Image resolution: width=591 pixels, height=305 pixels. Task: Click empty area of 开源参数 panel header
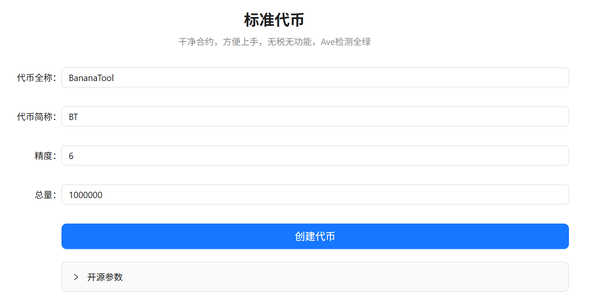coord(339,277)
